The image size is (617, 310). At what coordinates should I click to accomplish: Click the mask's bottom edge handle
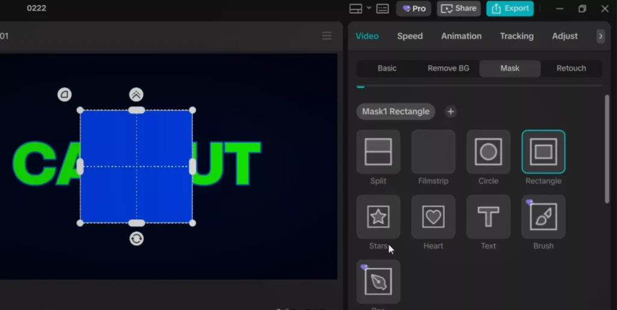(x=137, y=223)
